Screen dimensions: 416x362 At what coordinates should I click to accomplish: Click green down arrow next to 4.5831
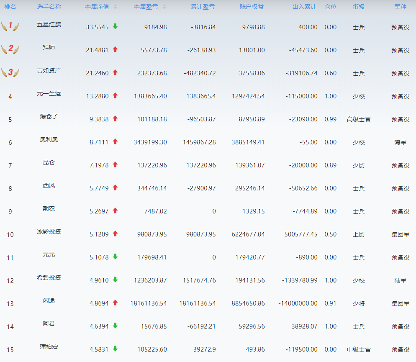(115, 349)
